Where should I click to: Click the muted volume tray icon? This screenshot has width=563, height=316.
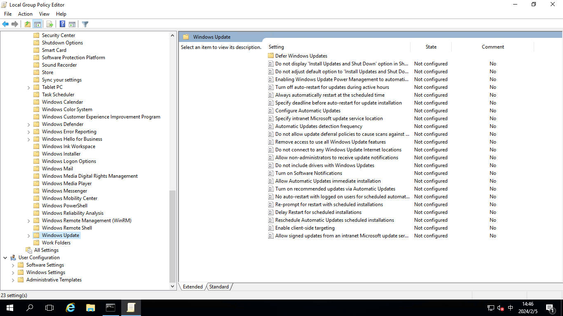tap(501, 308)
